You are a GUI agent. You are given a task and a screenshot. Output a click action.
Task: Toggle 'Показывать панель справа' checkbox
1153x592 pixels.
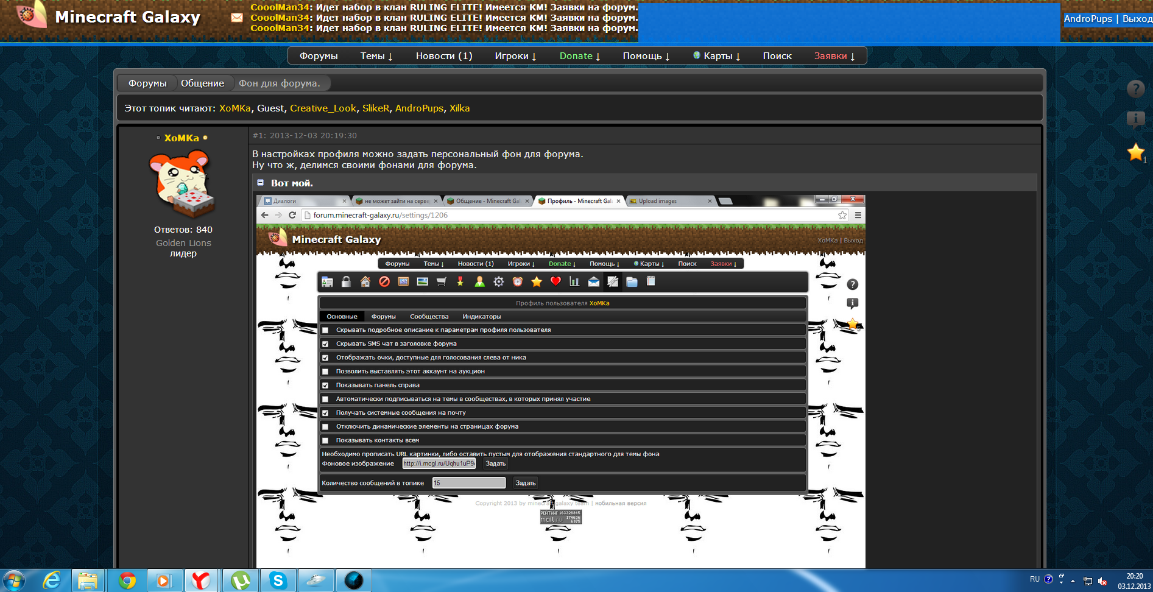pos(325,386)
